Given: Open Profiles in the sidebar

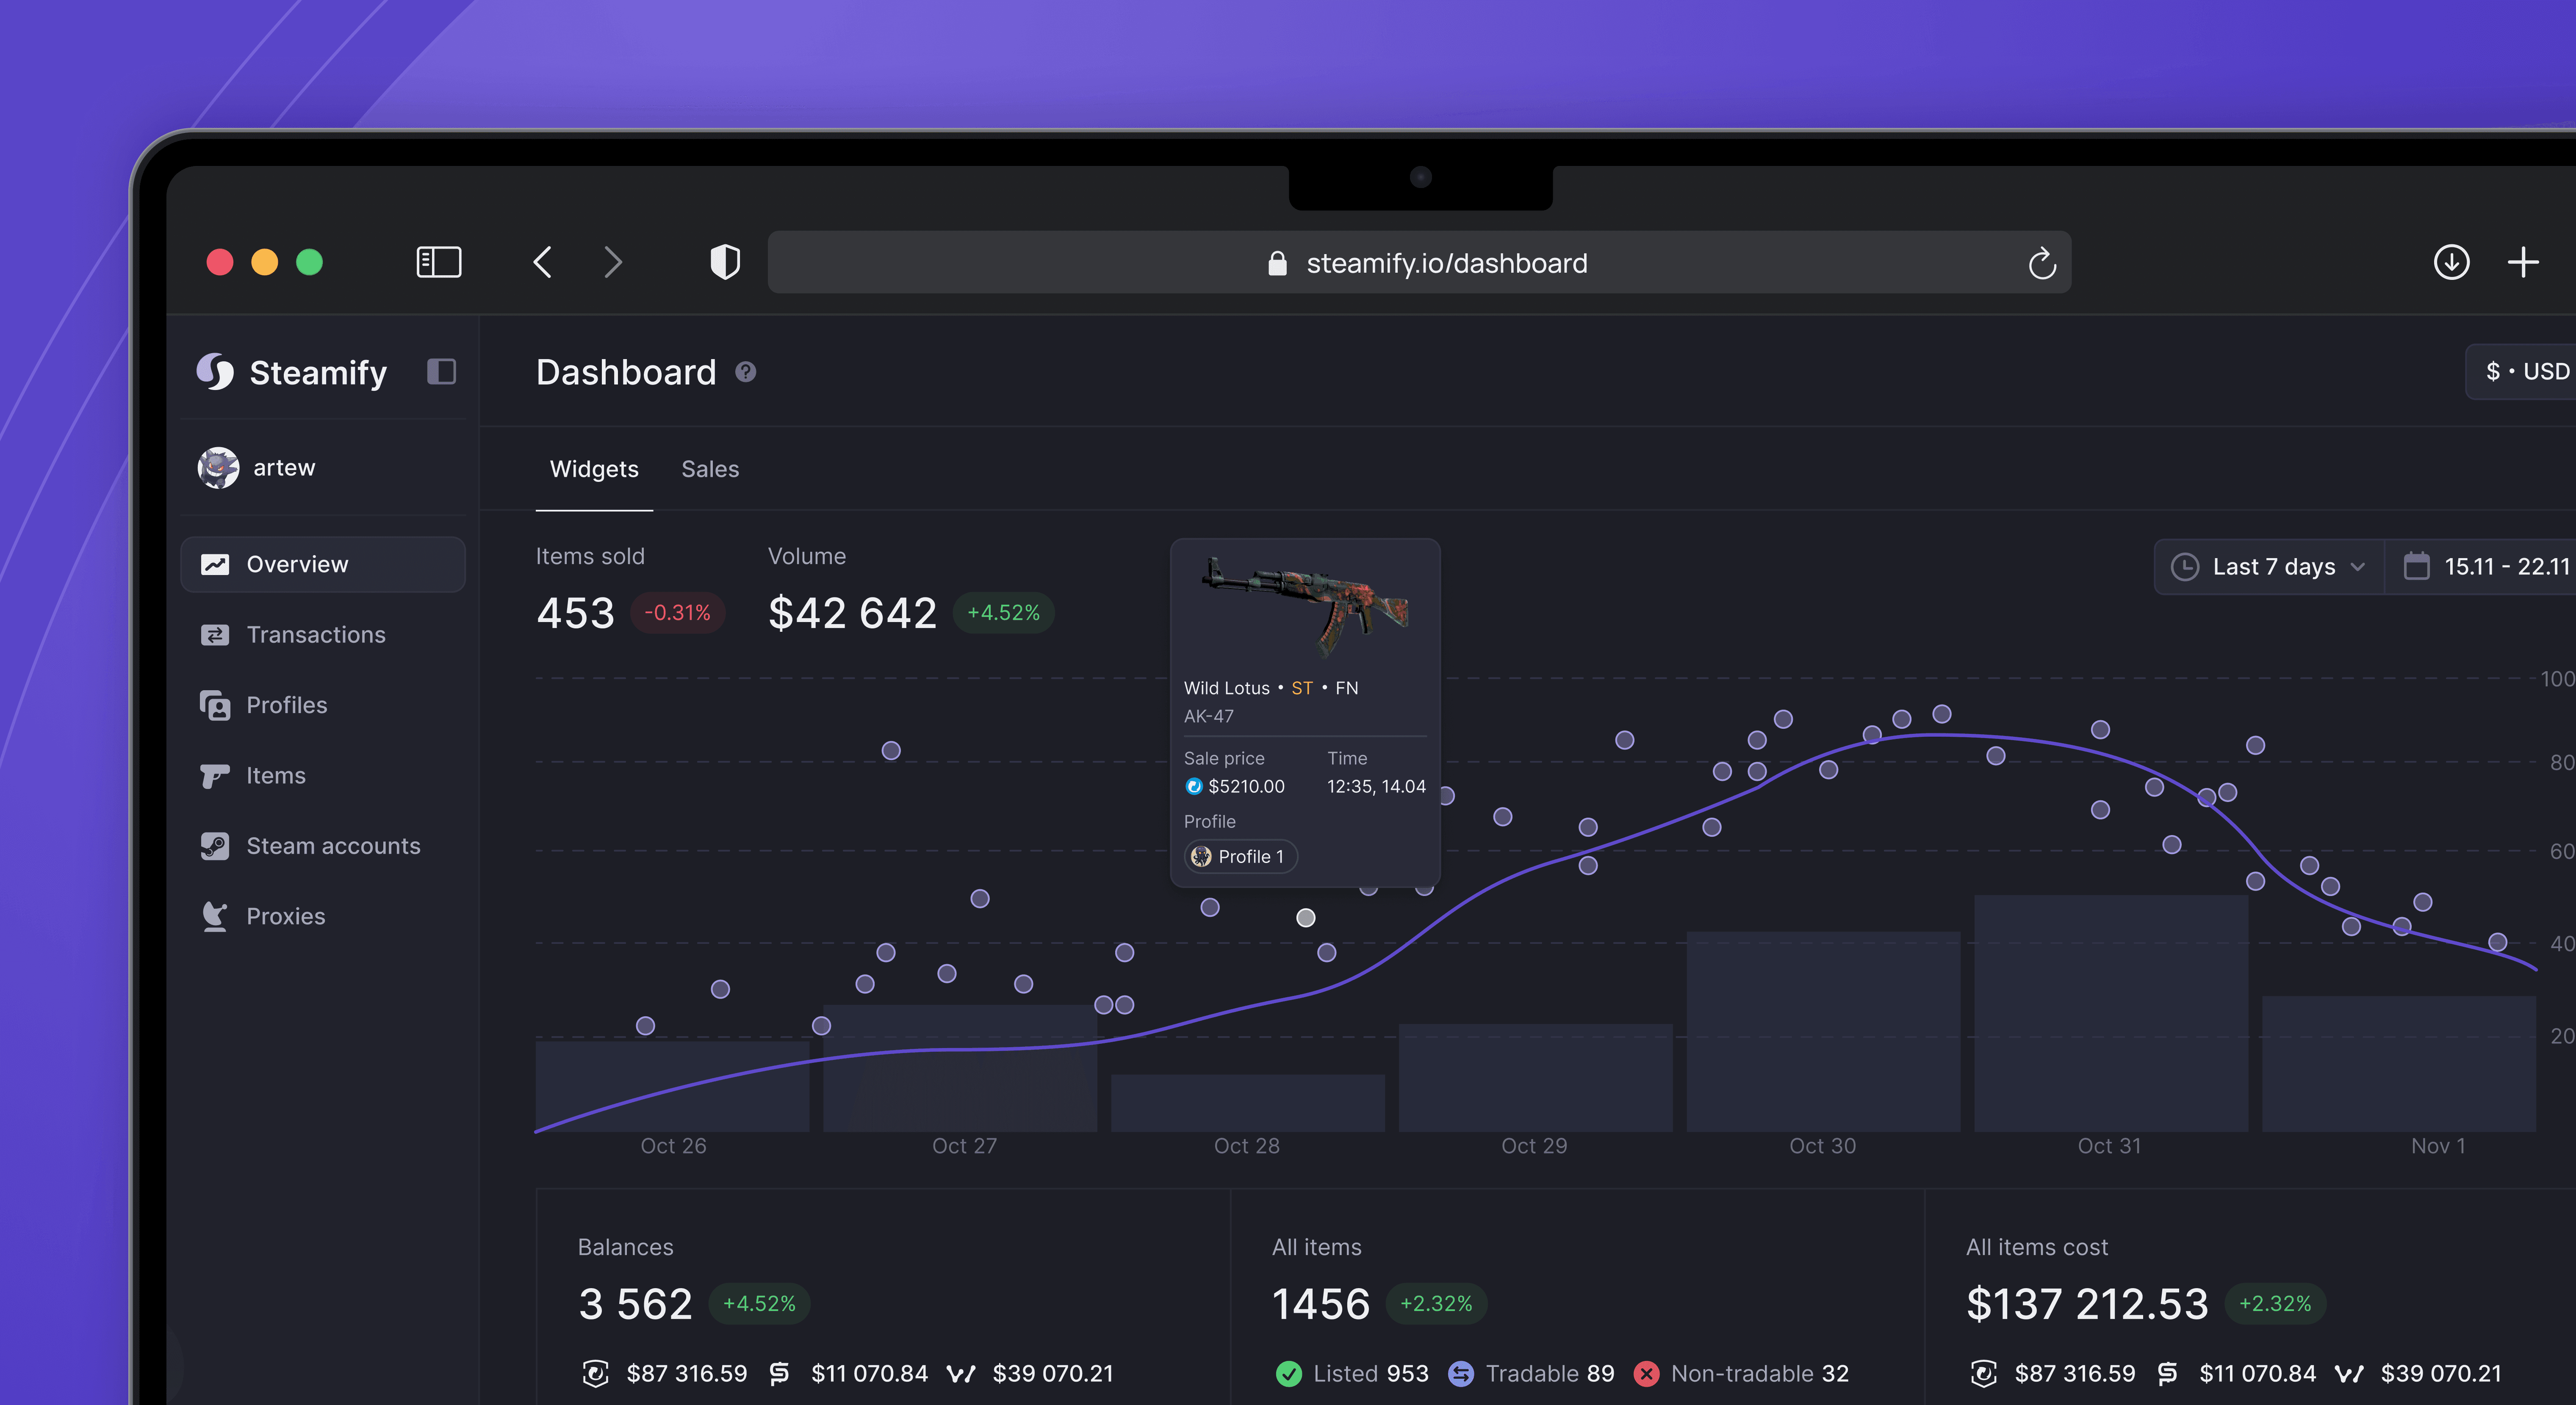Looking at the screenshot, I should coord(323,705).
